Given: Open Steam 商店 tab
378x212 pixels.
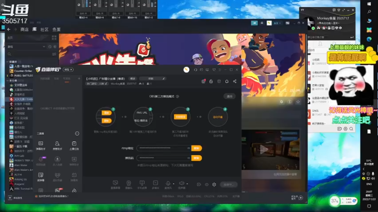Looking at the screenshot, I should (25, 29).
